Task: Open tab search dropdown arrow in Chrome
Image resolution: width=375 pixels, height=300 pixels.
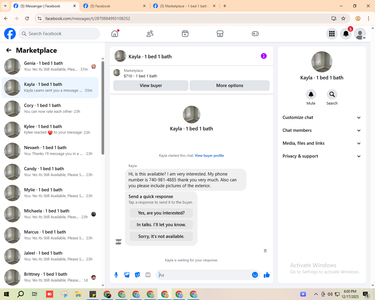Action: click(x=5, y=6)
